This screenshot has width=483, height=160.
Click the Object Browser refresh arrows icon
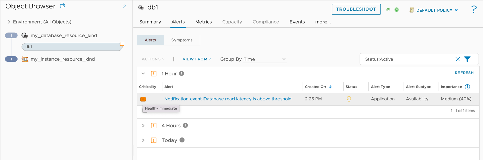(62, 6)
